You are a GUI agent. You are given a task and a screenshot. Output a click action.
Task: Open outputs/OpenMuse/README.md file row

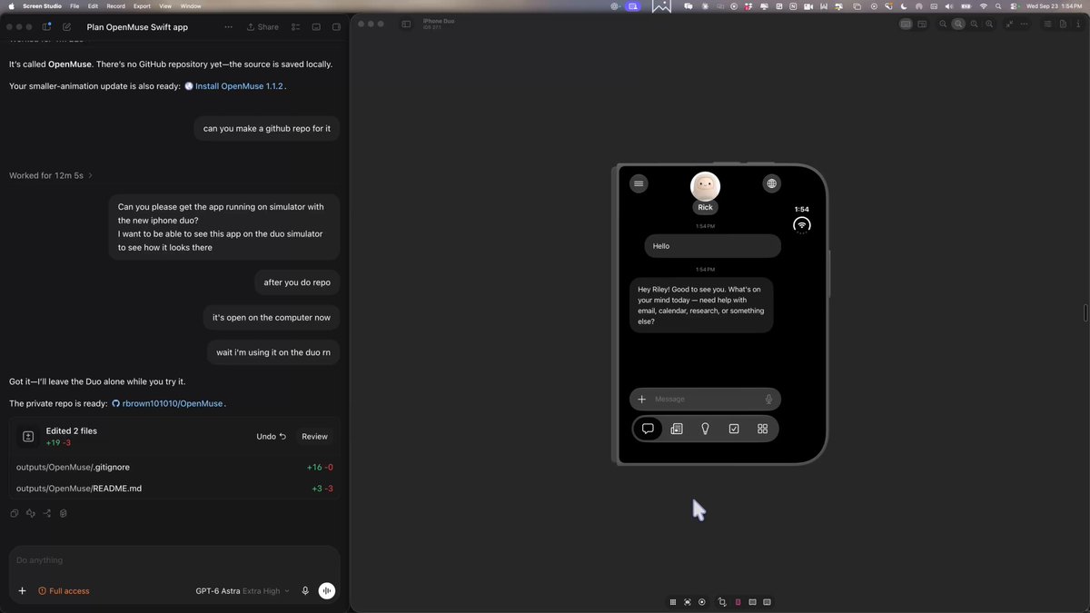[174, 489]
